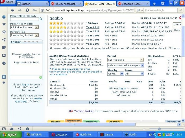Click the Omaha Hi Lo game row
Image resolution: width=185 pixels, height=138 pixels.
115,95
